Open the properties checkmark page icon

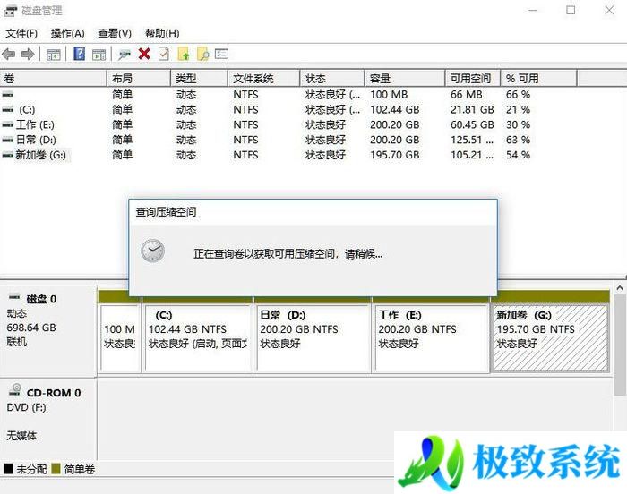tap(164, 54)
